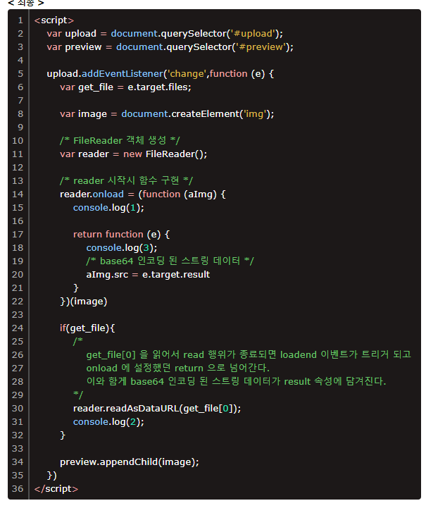The height and width of the screenshot is (508, 426).
Task: Click var reader on line 11
Action: pos(84,154)
